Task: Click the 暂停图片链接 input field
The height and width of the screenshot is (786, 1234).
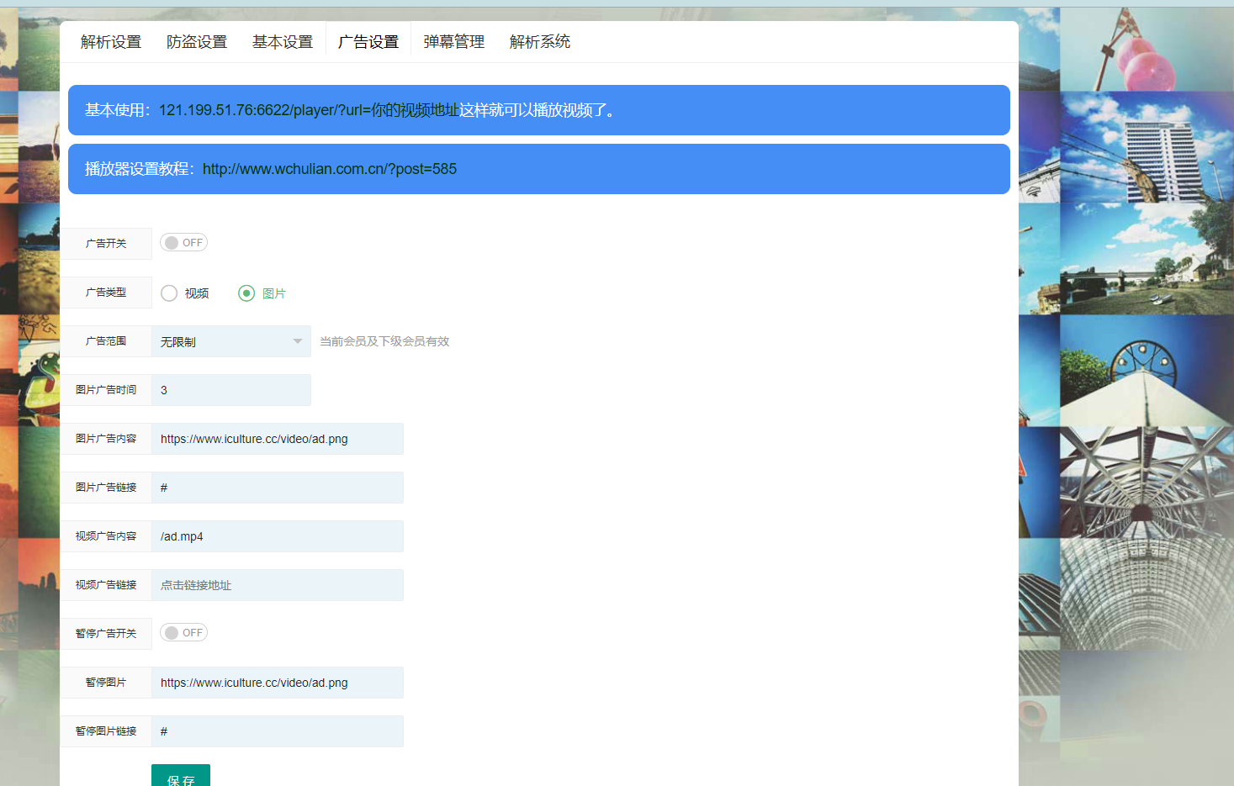Action: point(278,731)
